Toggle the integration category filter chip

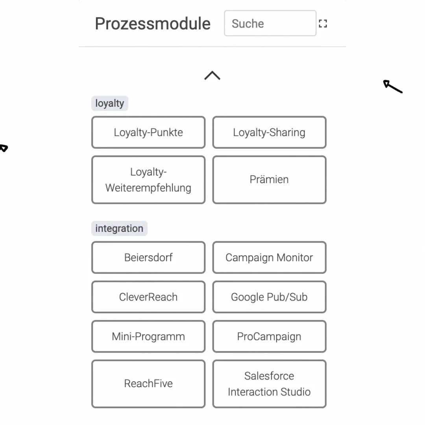[119, 228]
